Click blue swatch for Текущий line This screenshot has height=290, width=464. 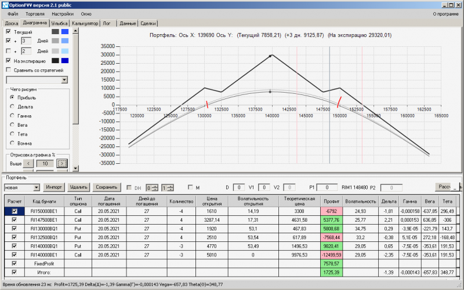(x=65, y=32)
